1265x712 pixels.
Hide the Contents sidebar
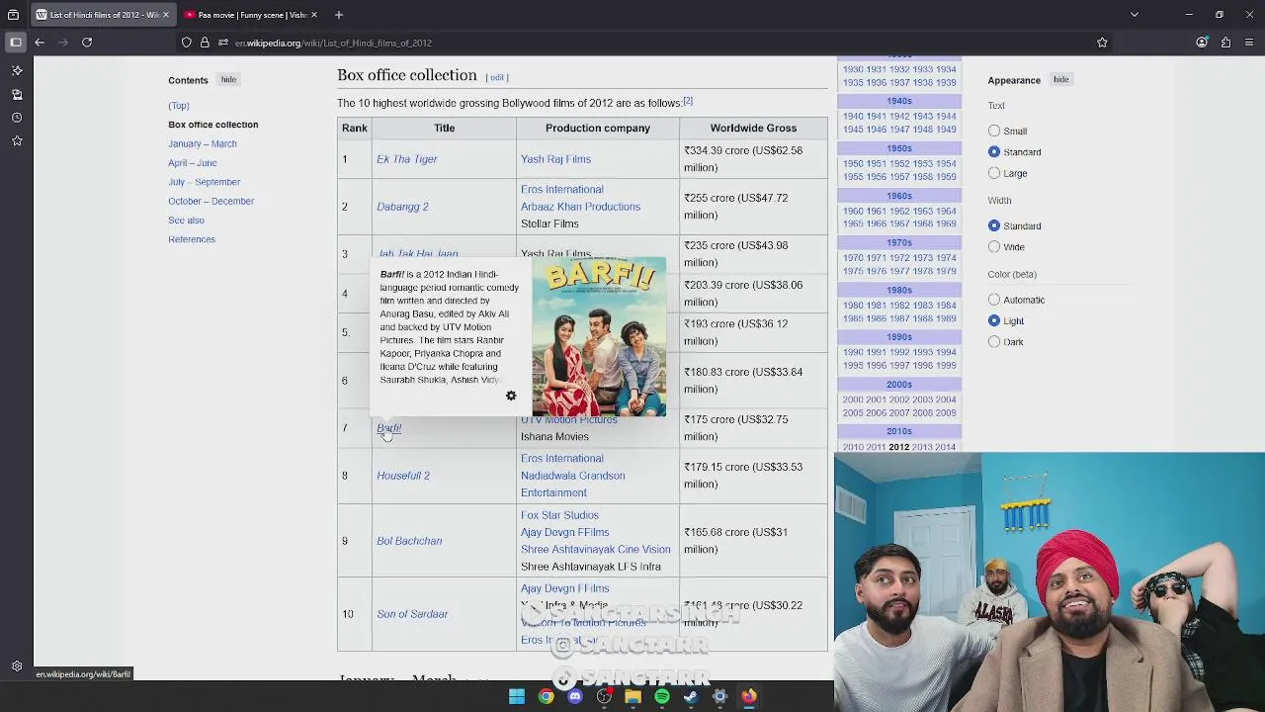pos(228,79)
